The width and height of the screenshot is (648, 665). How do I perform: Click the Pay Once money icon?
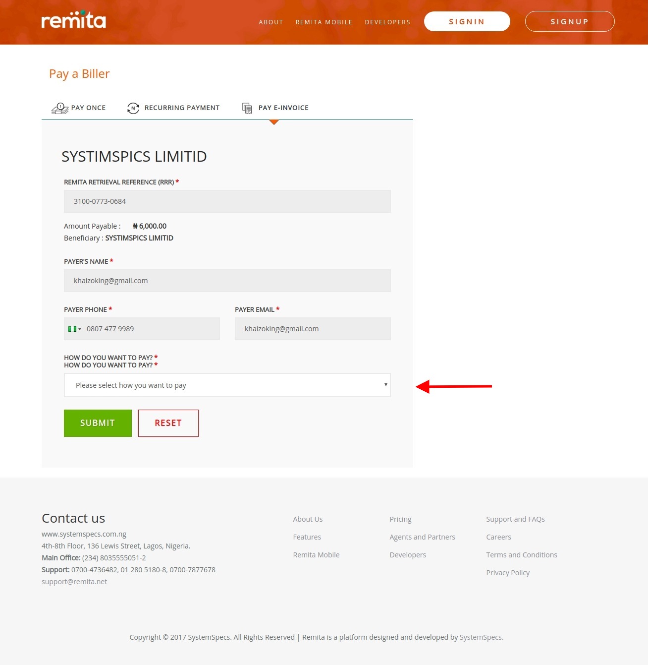59,108
